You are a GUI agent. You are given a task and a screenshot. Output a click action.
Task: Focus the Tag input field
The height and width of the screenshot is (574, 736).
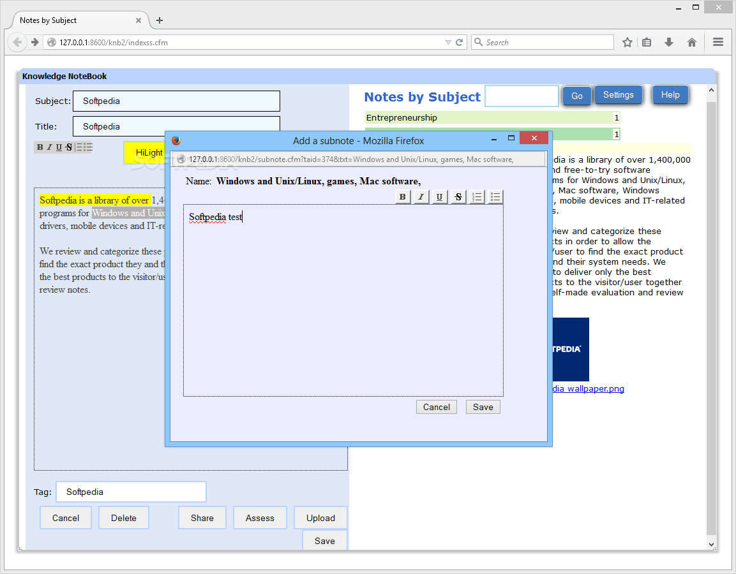click(x=131, y=492)
